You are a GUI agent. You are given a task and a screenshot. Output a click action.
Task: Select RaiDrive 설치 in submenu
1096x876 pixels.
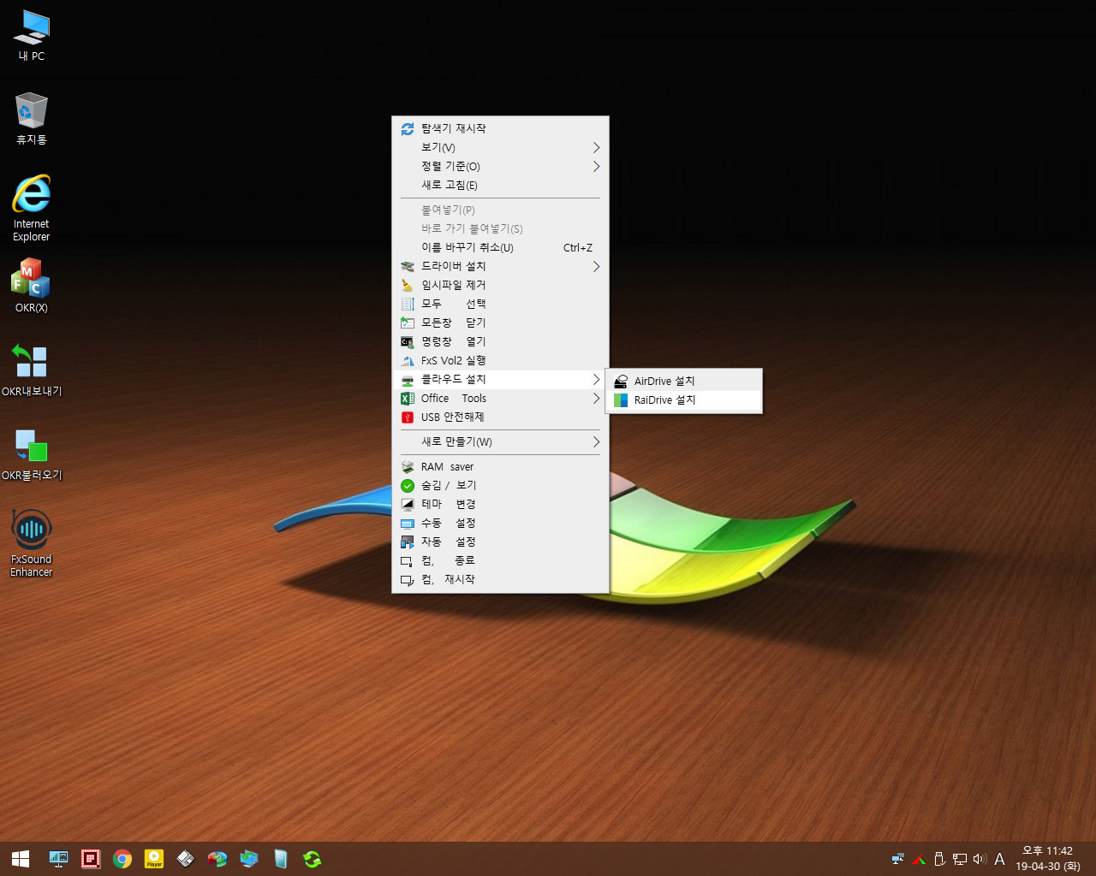(683, 400)
